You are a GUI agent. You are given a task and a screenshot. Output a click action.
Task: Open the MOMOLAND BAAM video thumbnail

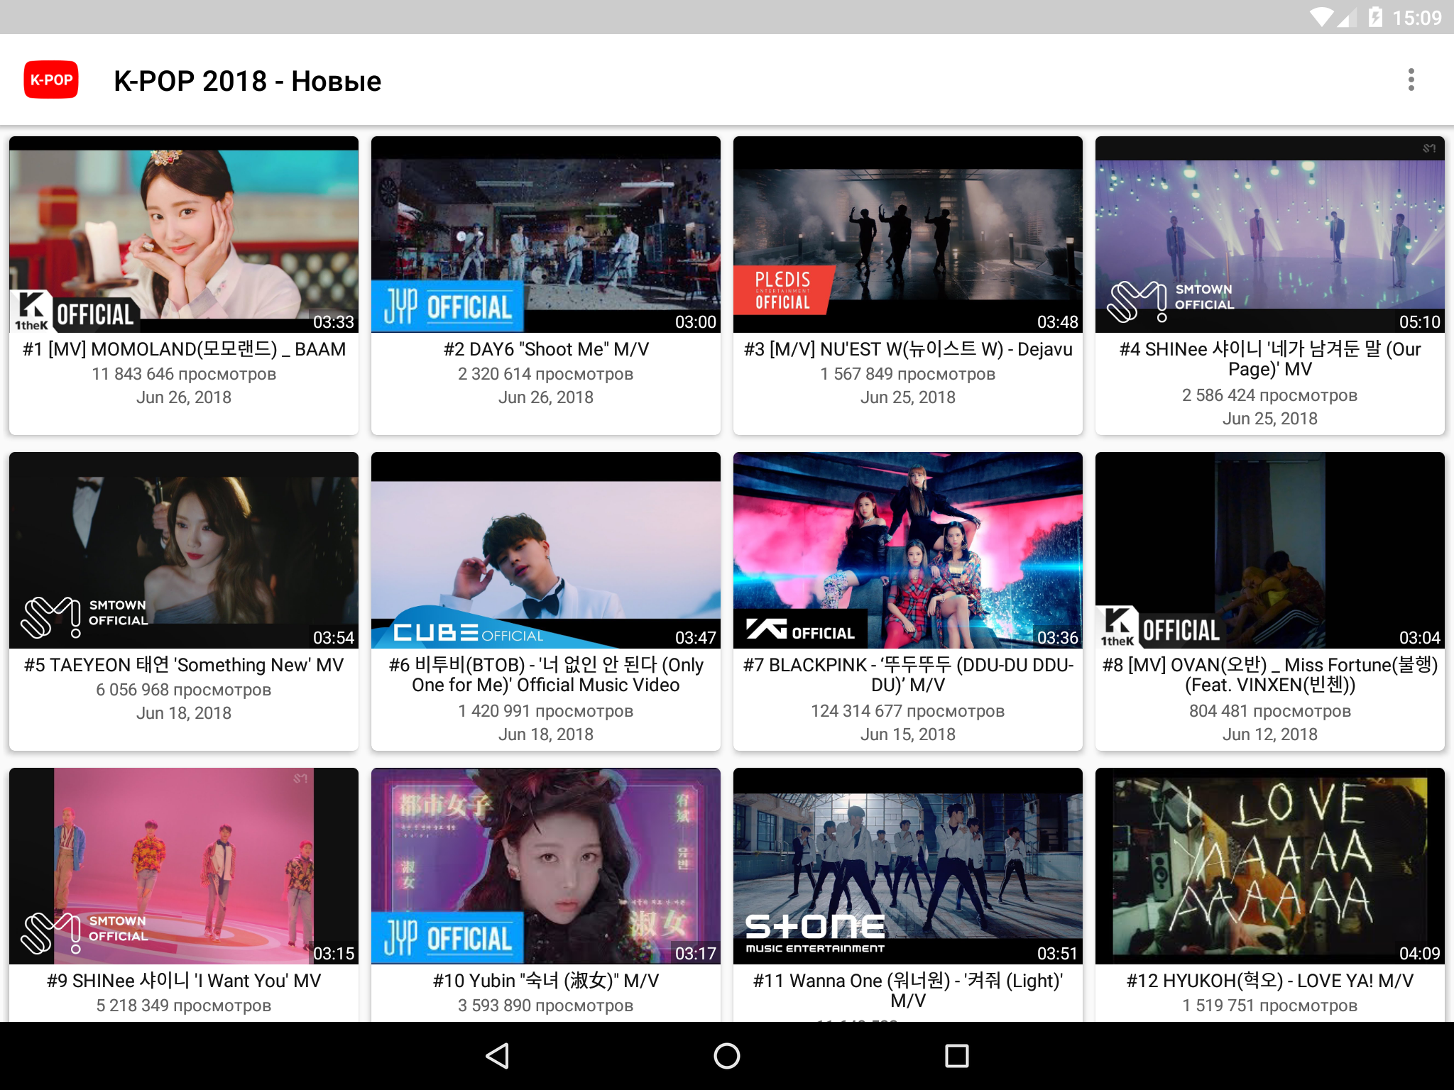click(x=184, y=234)
